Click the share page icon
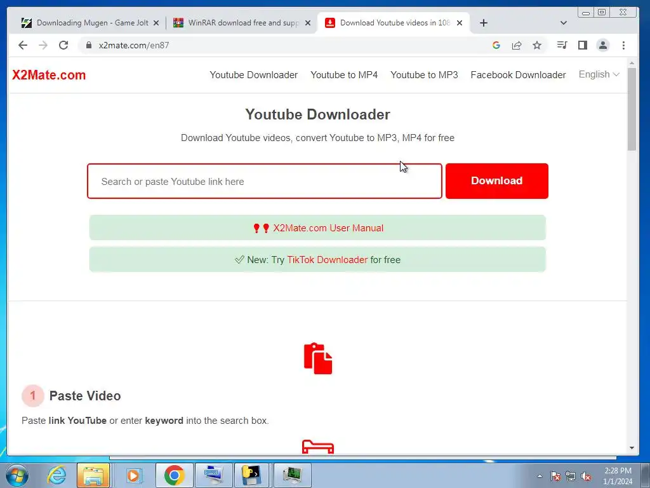 click(517, 45)
